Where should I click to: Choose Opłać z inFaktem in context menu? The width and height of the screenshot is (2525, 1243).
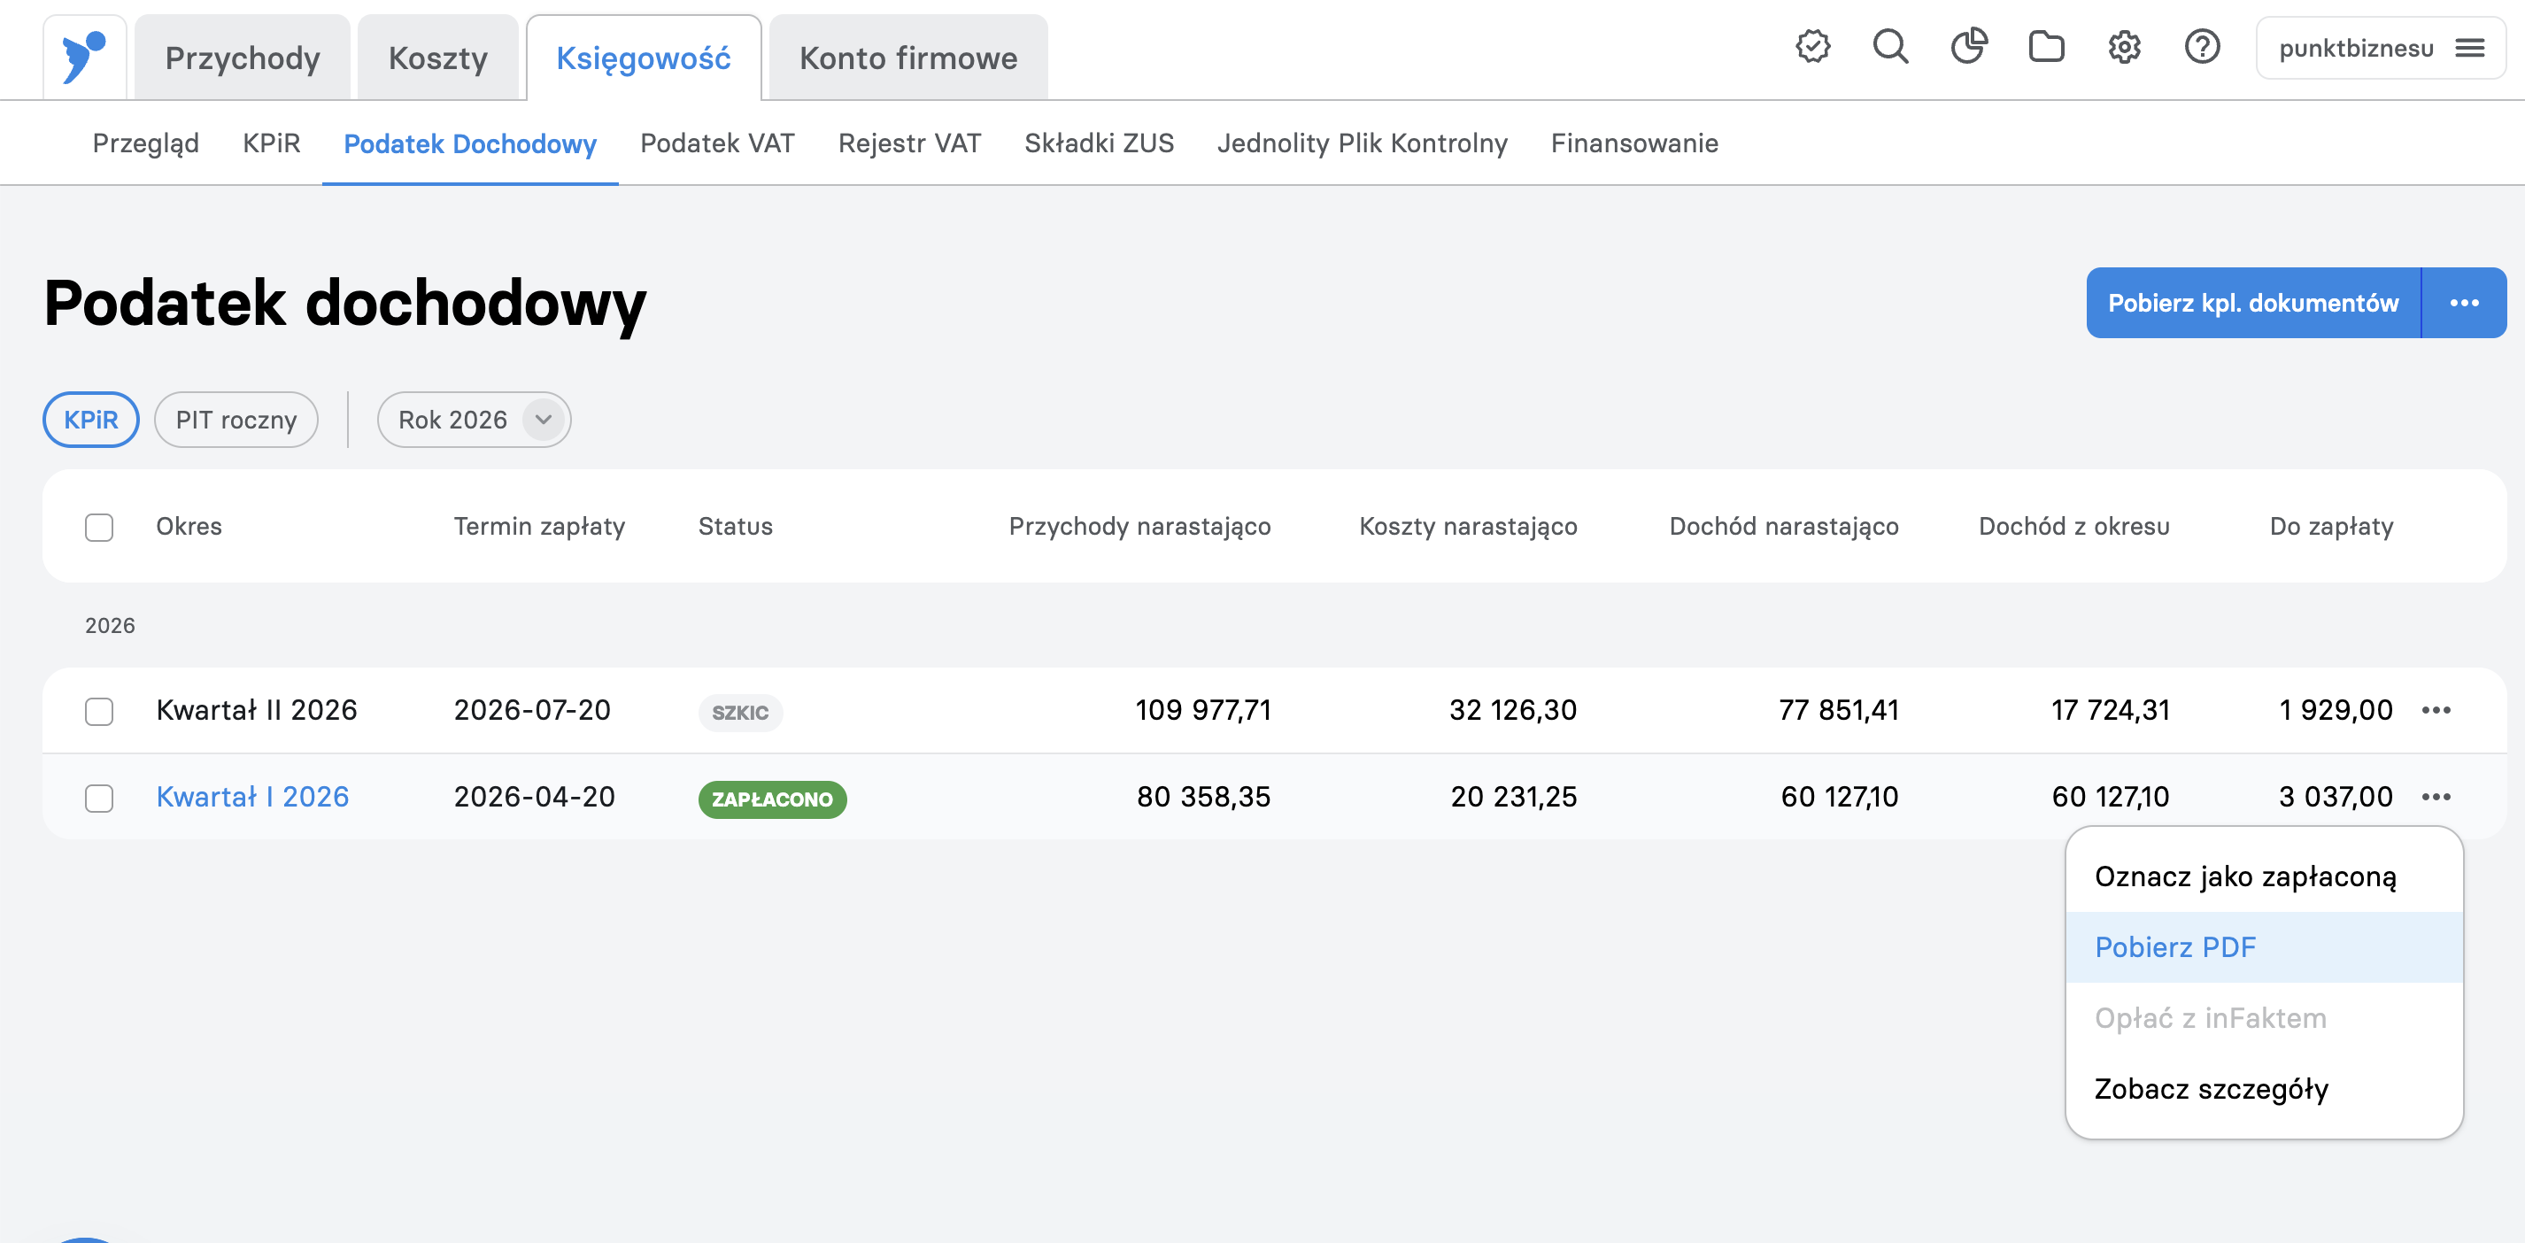[2265, 1017]
